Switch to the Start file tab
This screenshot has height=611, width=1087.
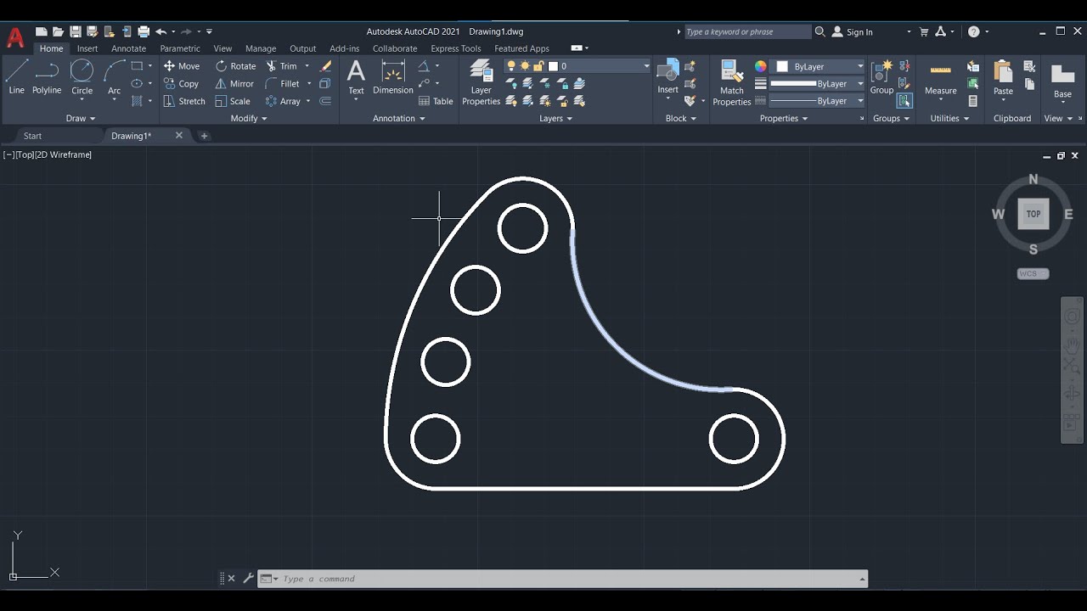(32, 136)
